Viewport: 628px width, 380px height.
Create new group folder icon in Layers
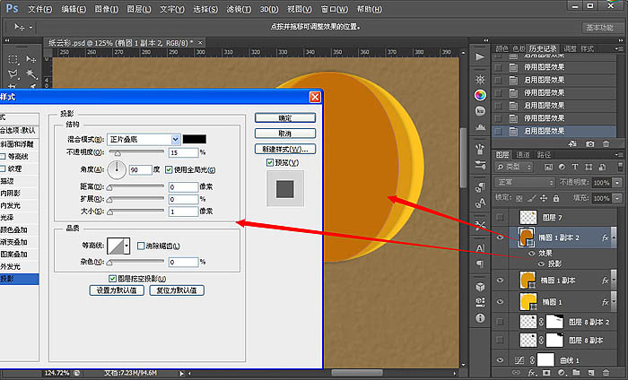pos(576,373)
